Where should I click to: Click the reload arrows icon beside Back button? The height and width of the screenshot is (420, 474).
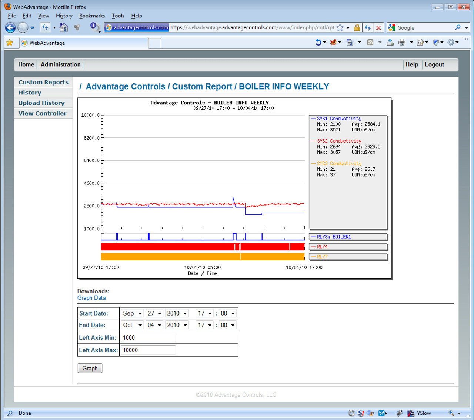45,27
